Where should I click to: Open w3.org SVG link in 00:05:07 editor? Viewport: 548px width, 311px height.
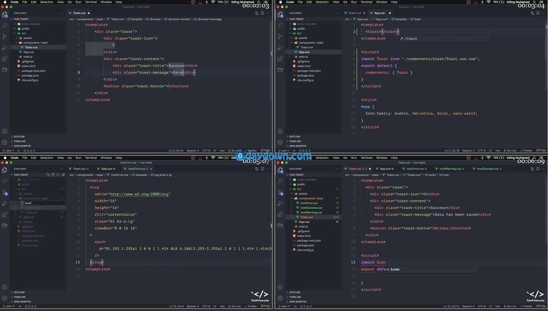140,194
